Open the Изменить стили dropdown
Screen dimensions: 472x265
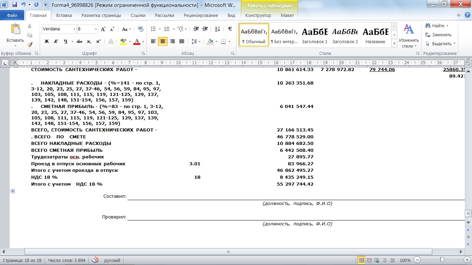pyautogui.click(x=409, y=36)
